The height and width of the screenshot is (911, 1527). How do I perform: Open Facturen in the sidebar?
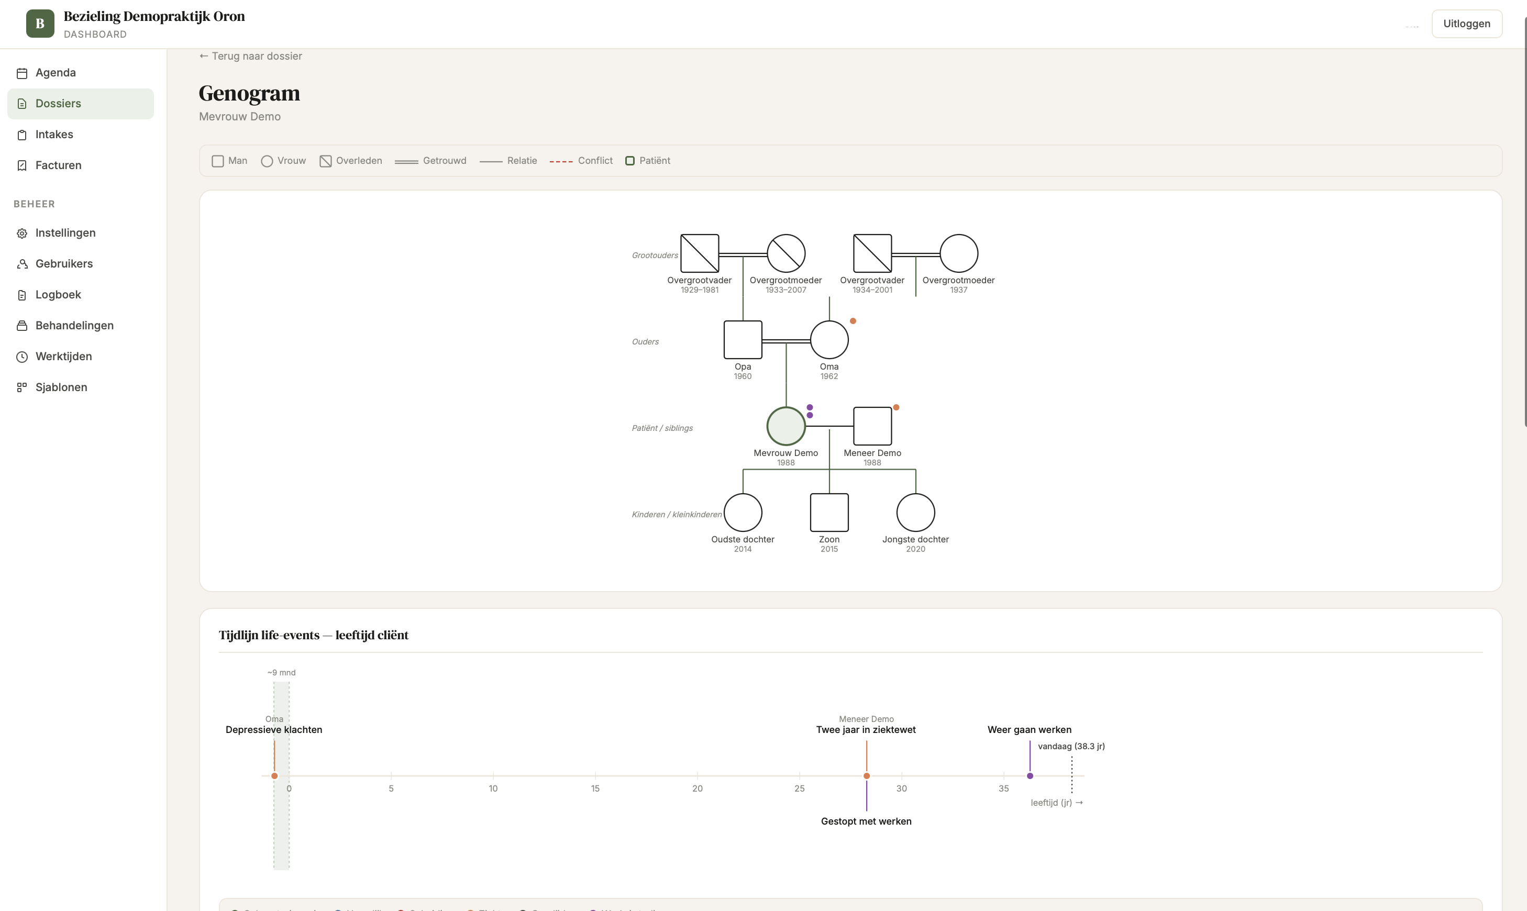[81, 165]
